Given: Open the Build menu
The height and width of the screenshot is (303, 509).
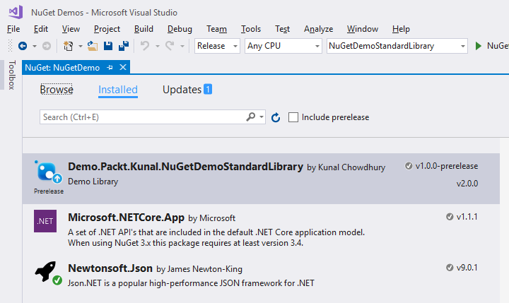Looking at the screenshot, I should point(144,29).
